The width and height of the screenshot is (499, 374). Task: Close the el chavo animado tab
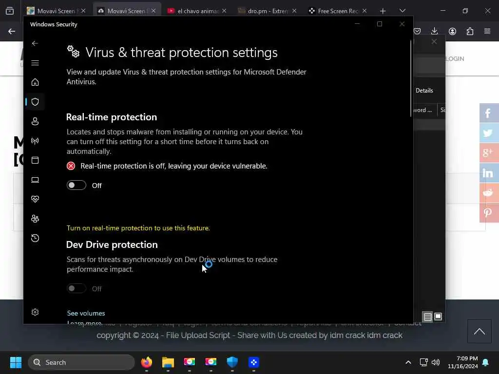(224, 11)
